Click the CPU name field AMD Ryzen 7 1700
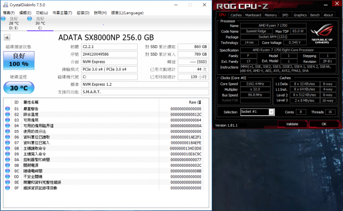 (273, 26)
